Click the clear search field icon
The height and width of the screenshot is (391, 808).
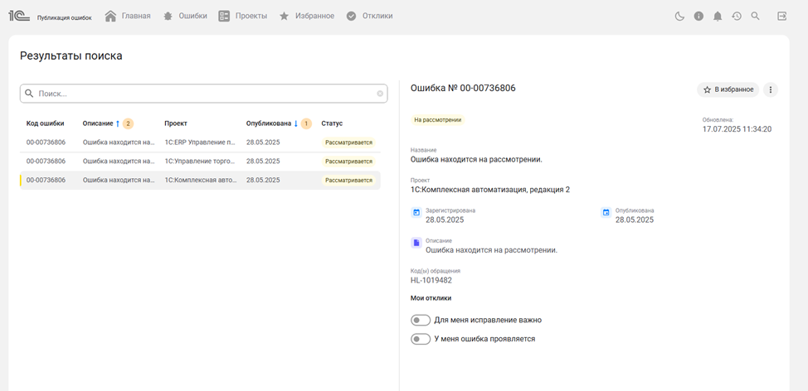[380, 94]
